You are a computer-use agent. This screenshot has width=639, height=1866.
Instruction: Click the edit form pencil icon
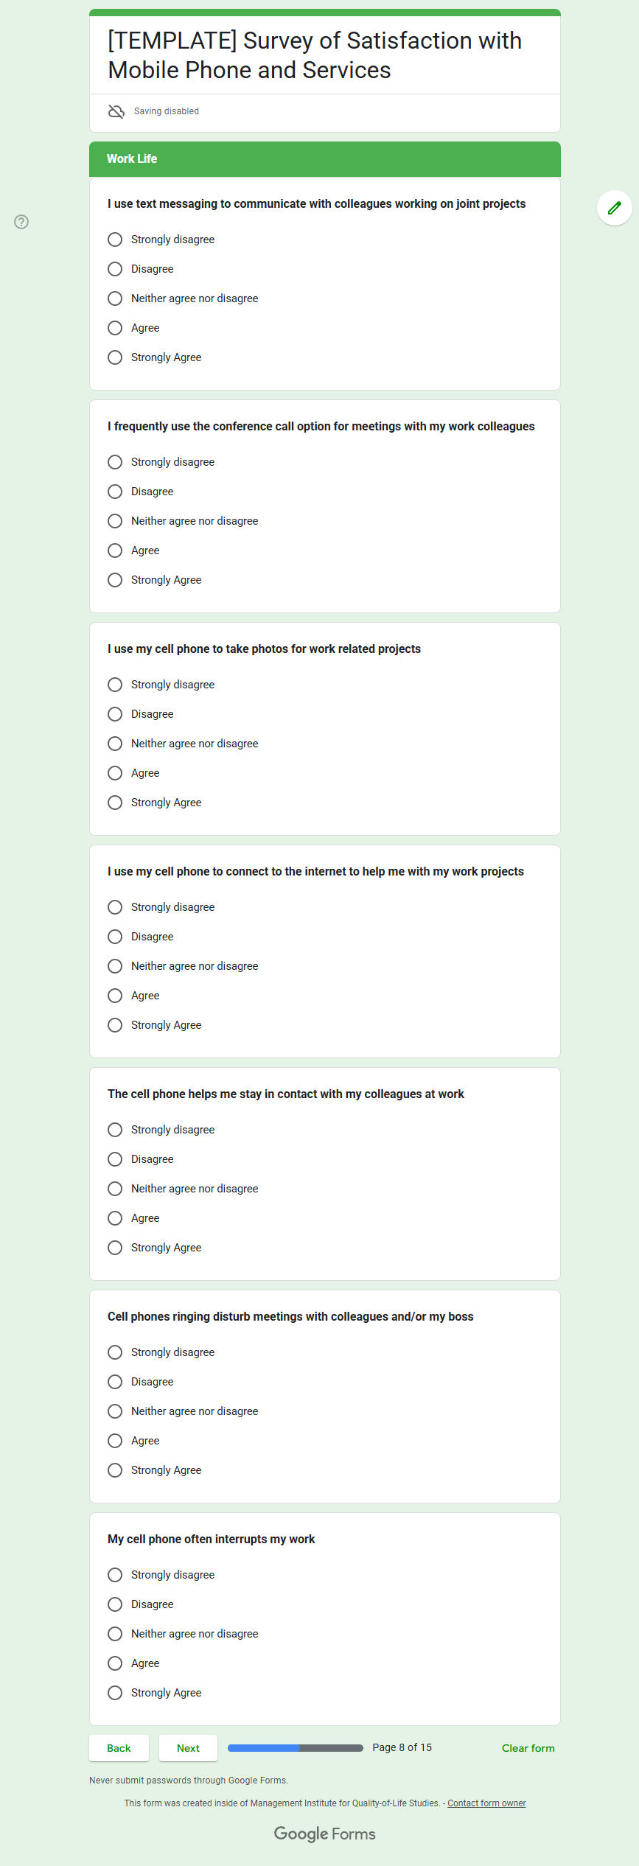pyautogui.click(x=614, y=208)
